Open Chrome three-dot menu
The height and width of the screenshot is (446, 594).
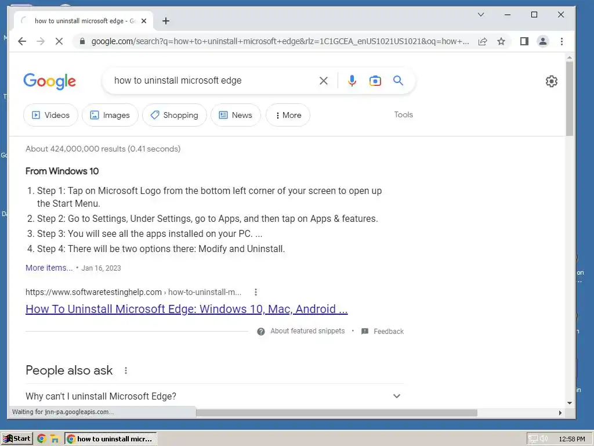[x=562, y=41]
